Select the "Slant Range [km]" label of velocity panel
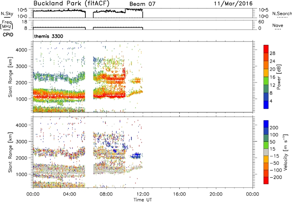The width and height of the screenshot is (292, 202). click(x=10, y=152)
